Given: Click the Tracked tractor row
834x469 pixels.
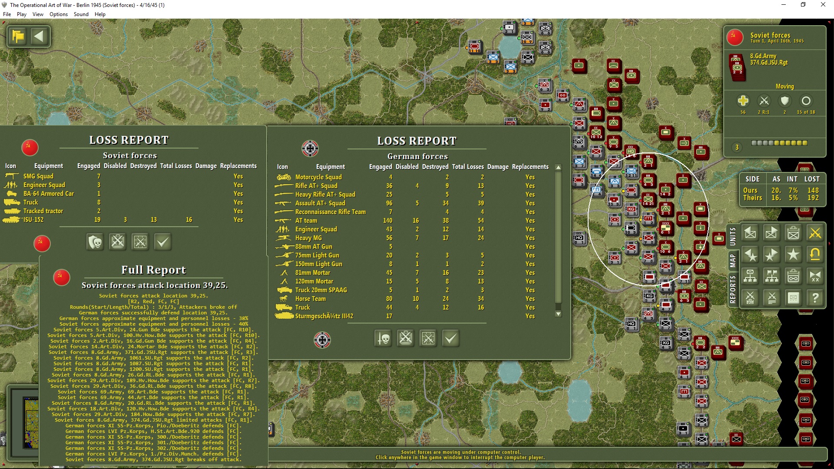Looking at the screenshot, I should [130, 211].
